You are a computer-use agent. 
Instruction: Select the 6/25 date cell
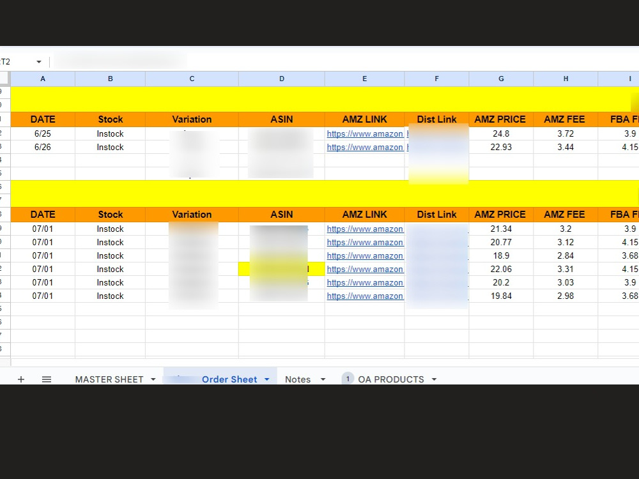(x=43, y=133)
